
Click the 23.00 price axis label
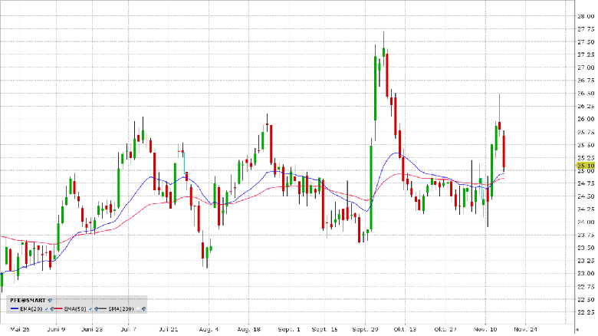(586, 274)
